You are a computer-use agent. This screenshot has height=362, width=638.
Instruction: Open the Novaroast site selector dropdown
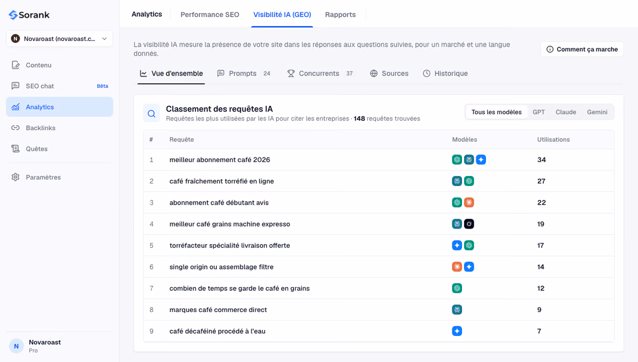coord(60,39)
